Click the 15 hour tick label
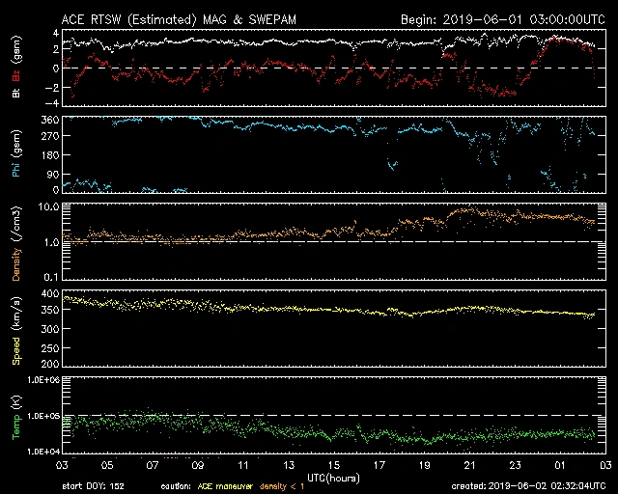The image size is (618, 494). [x=333, y=464]
